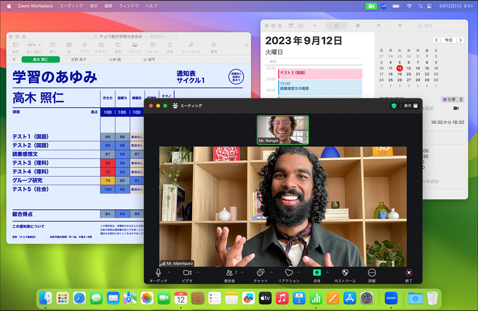Add a new event with Calendar plus

(314, 26)
